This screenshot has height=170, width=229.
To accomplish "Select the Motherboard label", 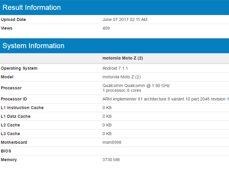I will 14,142.
